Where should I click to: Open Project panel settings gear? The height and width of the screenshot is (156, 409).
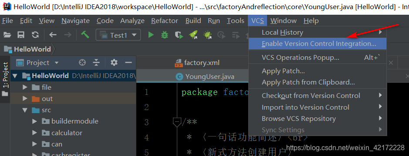coord(114,62)
